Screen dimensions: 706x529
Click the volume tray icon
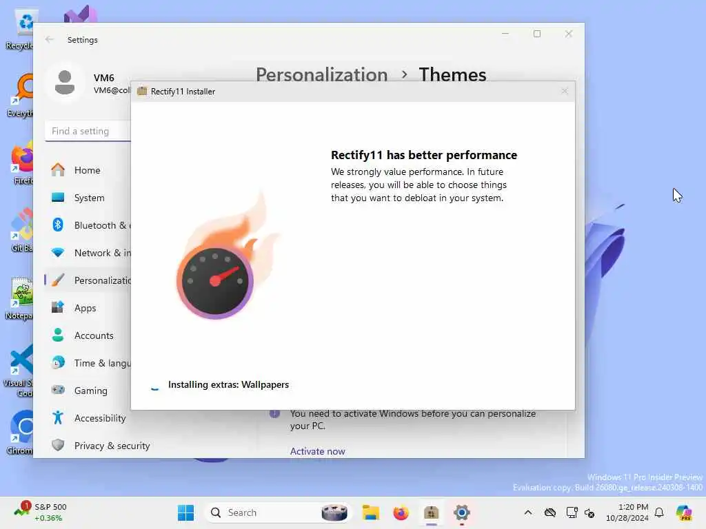pos(589,512)
